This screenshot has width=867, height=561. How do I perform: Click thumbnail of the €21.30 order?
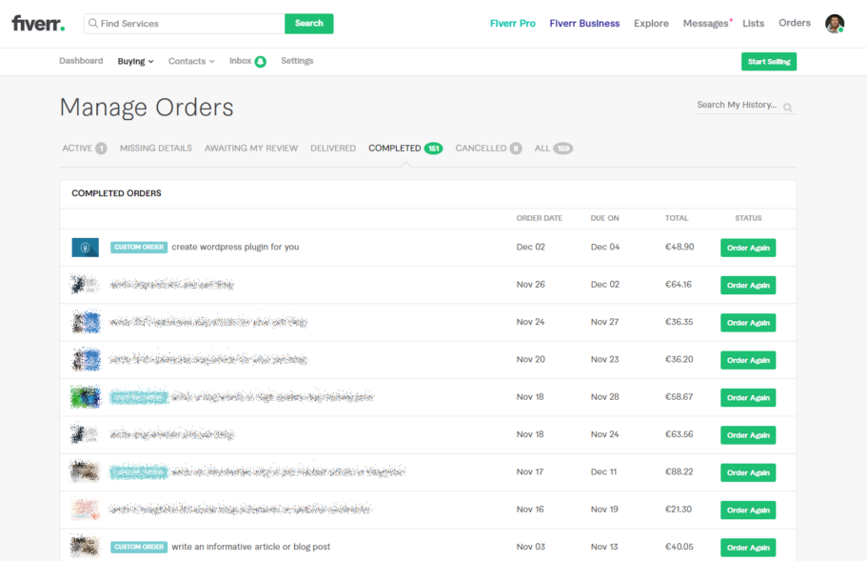85,510
